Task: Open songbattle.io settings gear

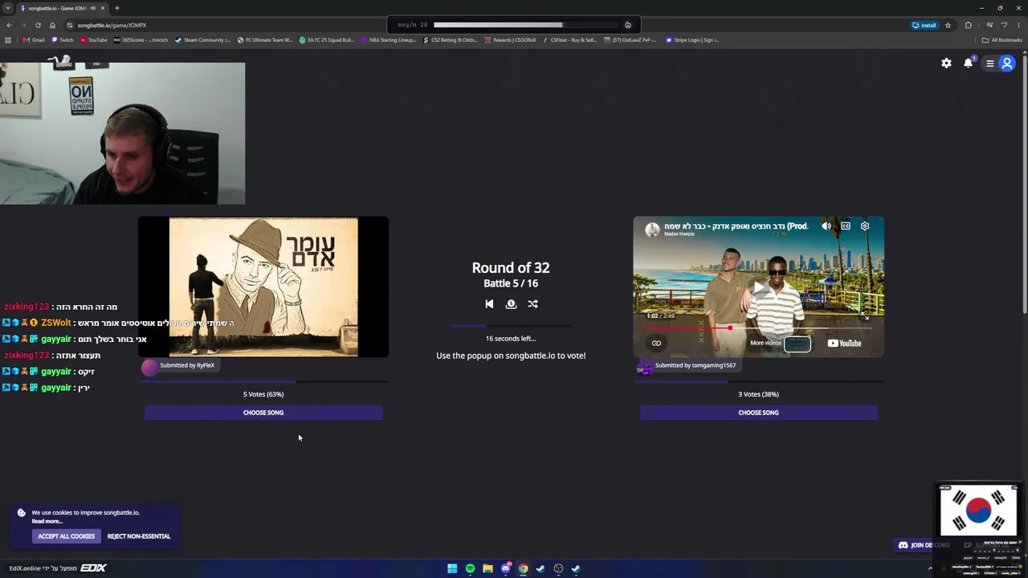Action: (x=946, y=63)
